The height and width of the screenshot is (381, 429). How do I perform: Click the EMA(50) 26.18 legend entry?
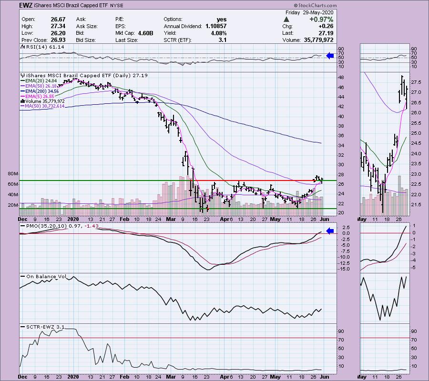(39, 86)
